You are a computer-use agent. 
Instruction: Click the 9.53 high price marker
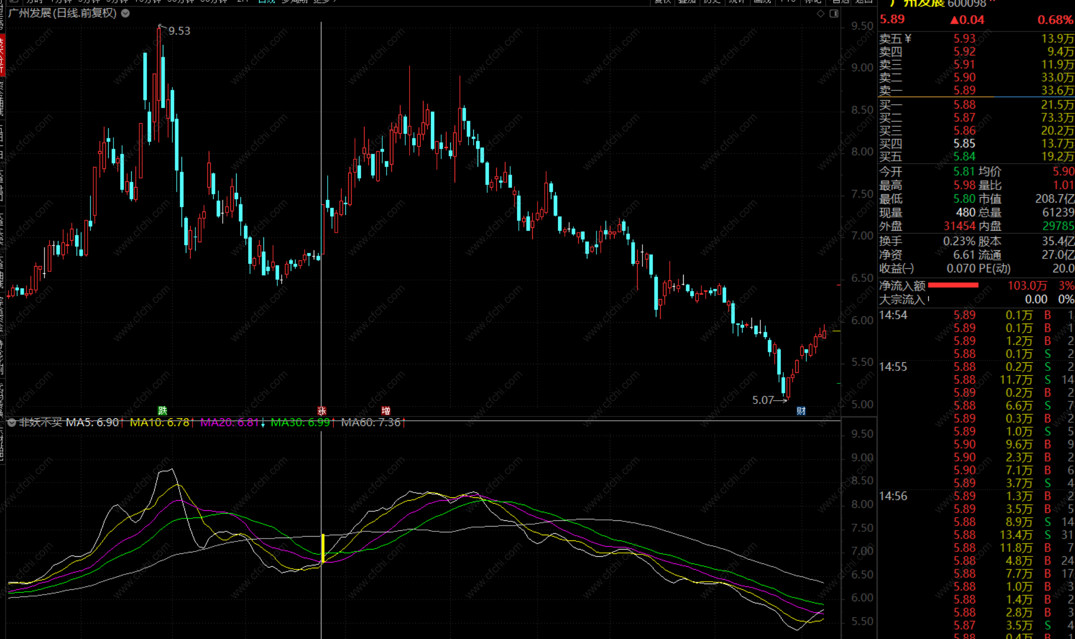[x=179, y=31]
